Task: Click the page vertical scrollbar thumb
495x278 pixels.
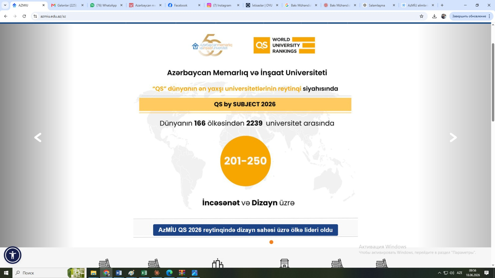Action: pos(493,82)
